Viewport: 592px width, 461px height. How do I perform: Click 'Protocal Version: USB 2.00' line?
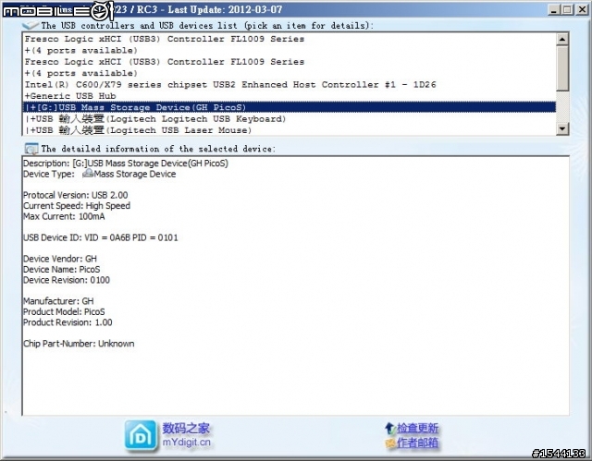(x=76, y=195)
